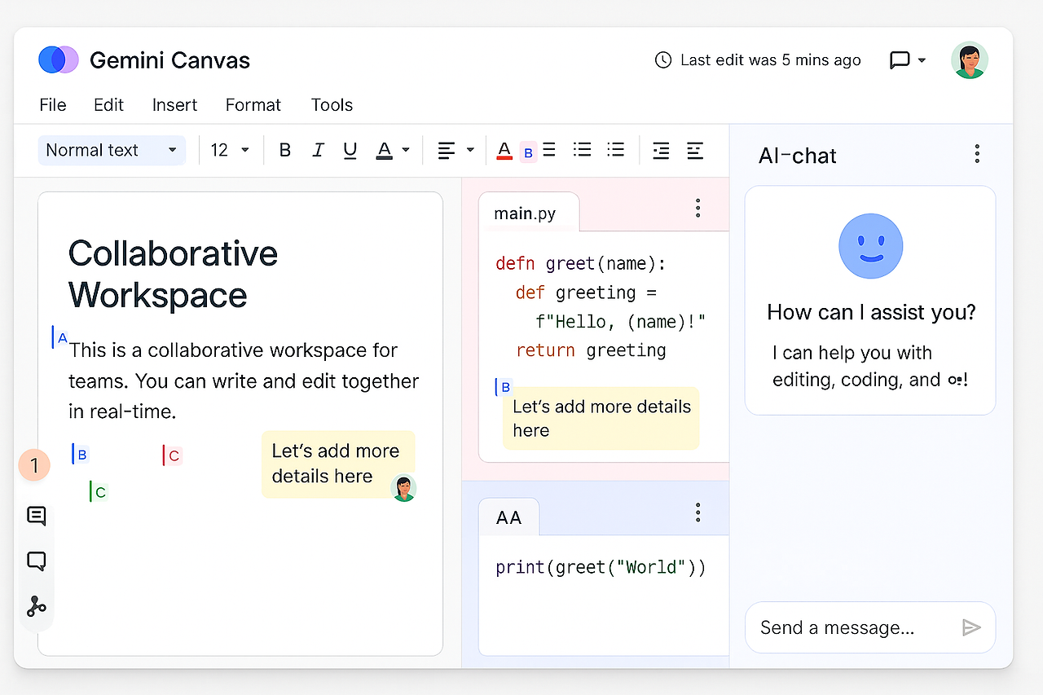Toggle Bold formatting
Viewport: 1043px width, 695px height.
pyautogui.click(x=285, y=150)
